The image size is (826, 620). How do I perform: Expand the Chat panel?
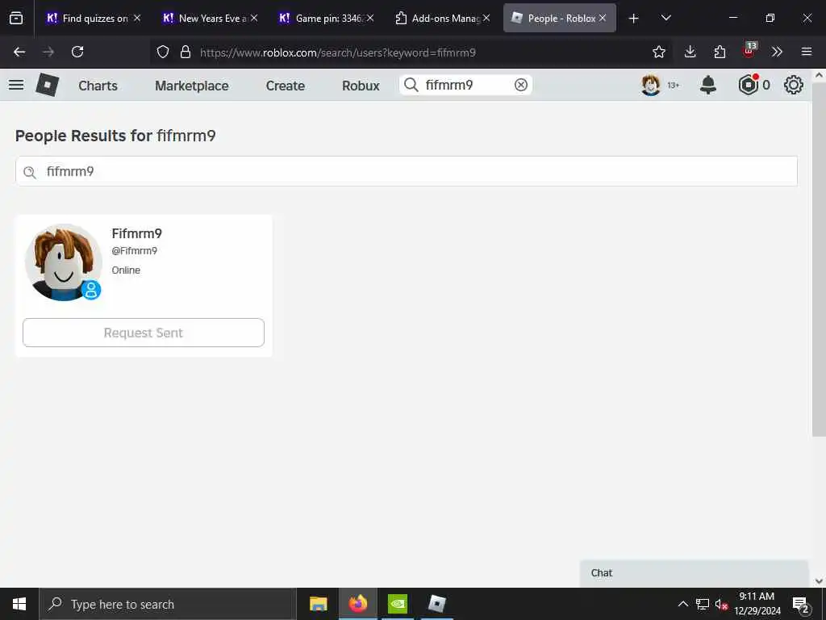click(694, 573)
